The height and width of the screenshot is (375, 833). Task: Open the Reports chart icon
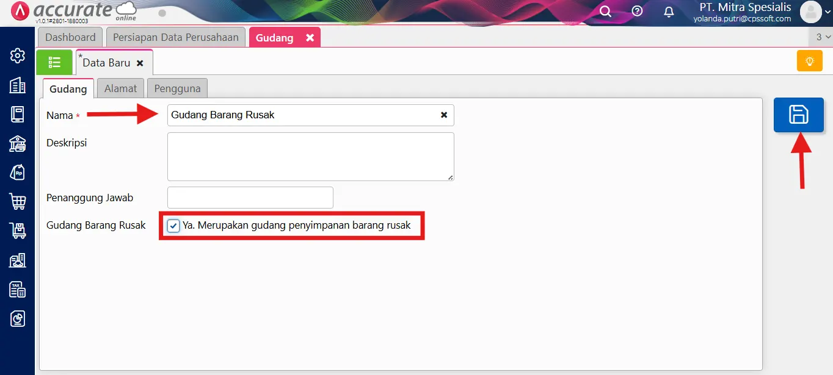pyautogui.click(x=18, y=318)
